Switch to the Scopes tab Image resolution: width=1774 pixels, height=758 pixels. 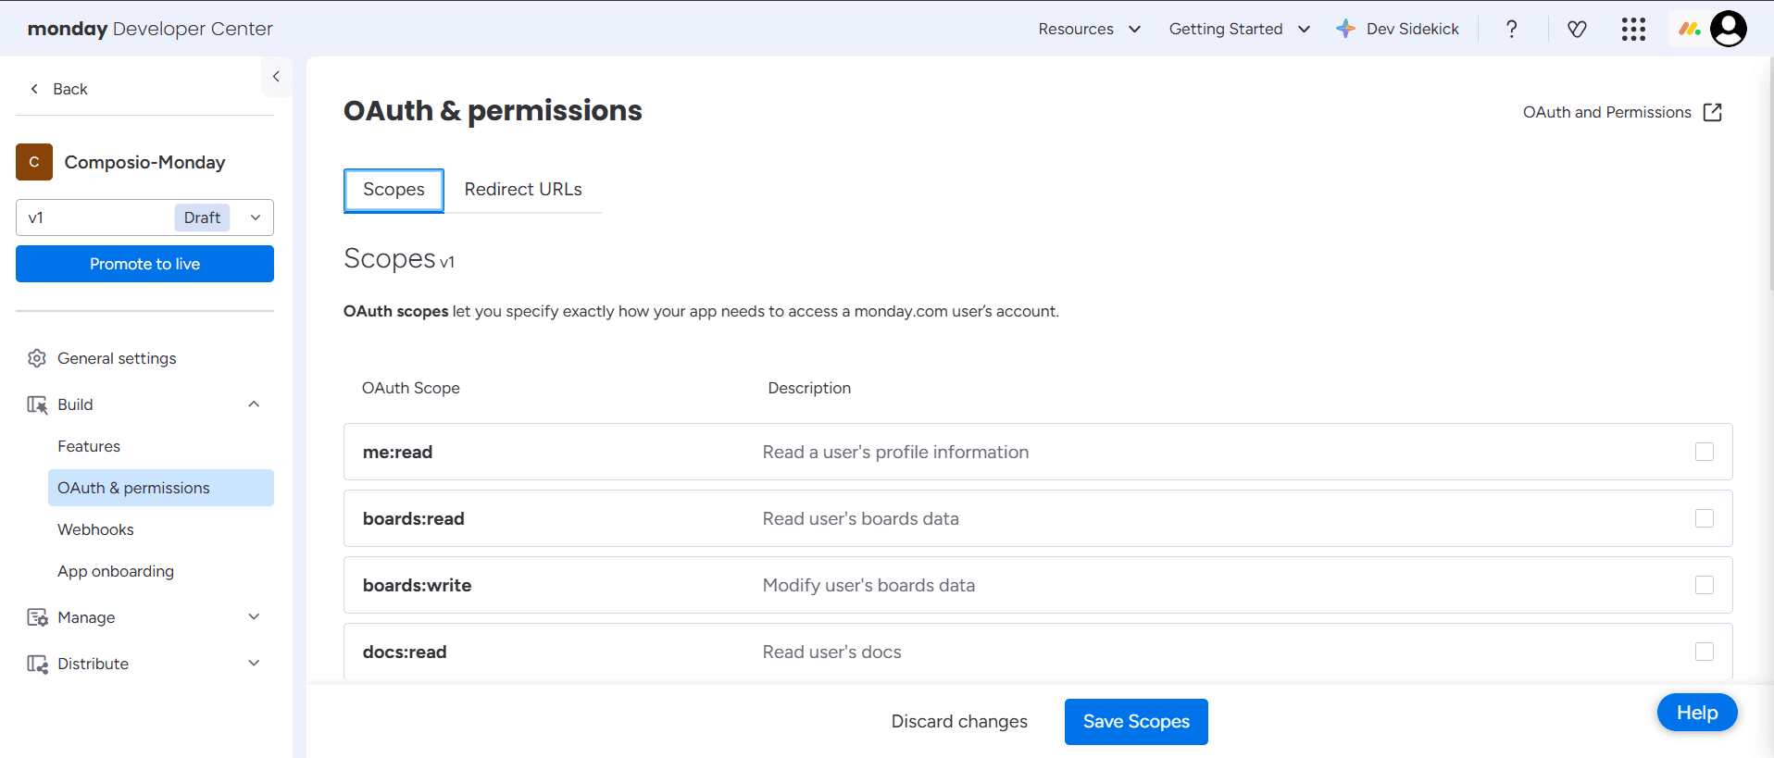click(x=394, y=190)
